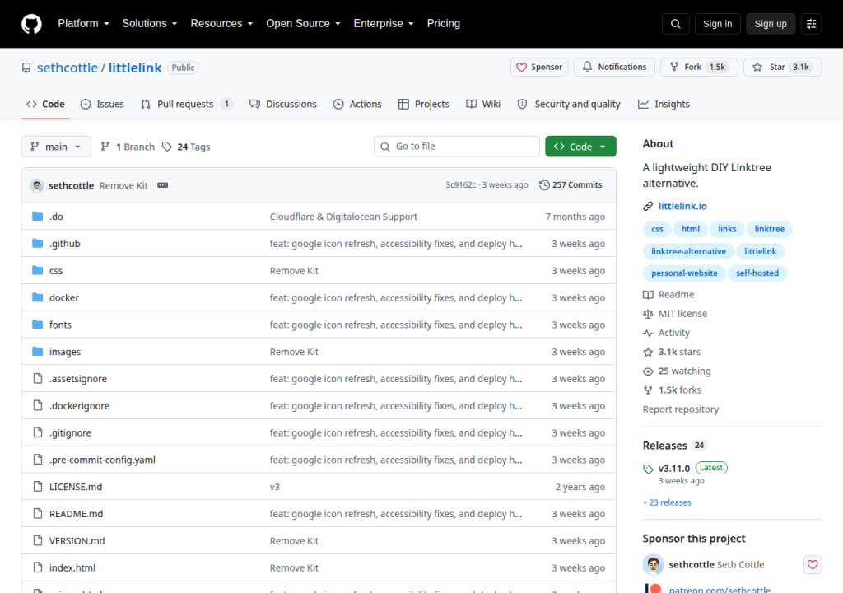
Task: View the 24 Tags link
Action: point(187,147)
